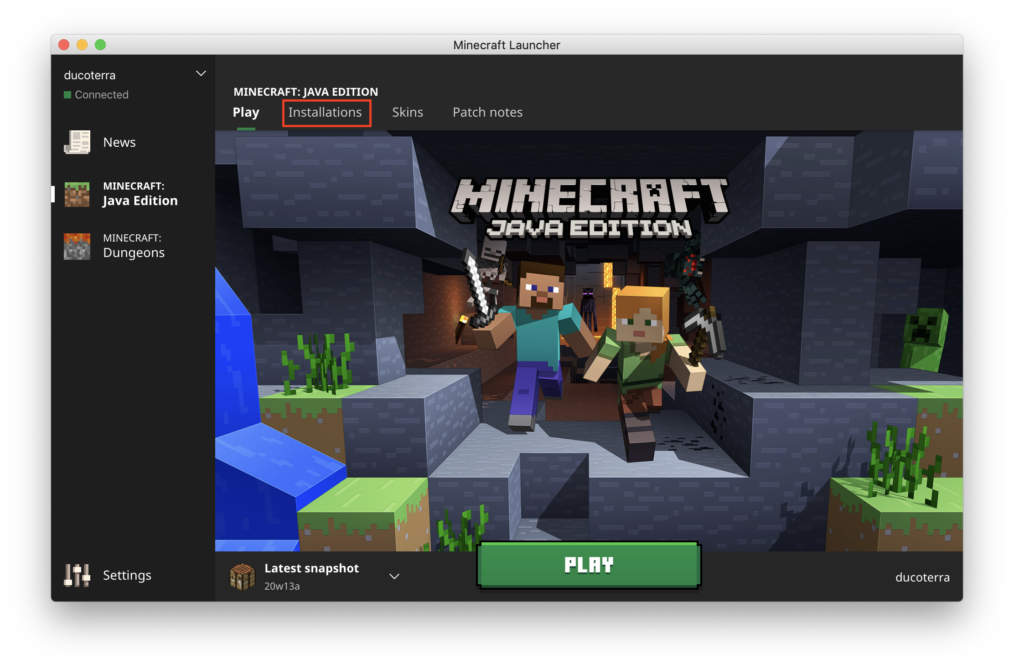Select the Java Edition grass block icon
The image size is (1014, 669).
pyautogui.click(x=77, y=194)
